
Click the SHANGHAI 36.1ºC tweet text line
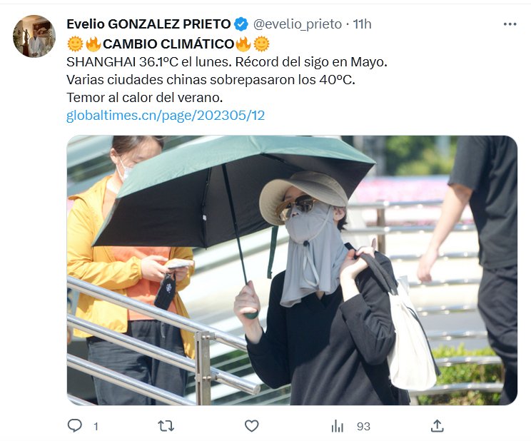tap(226, 62)
